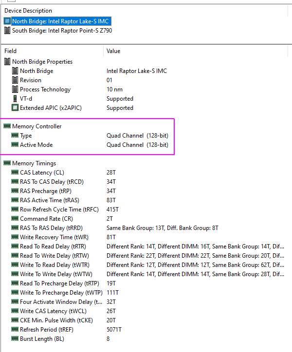Viewport: 292px width, 352px height.
Task: Click the Write To Precharge Delay (tWTP) icon
Action: click(x=15, y=292)
